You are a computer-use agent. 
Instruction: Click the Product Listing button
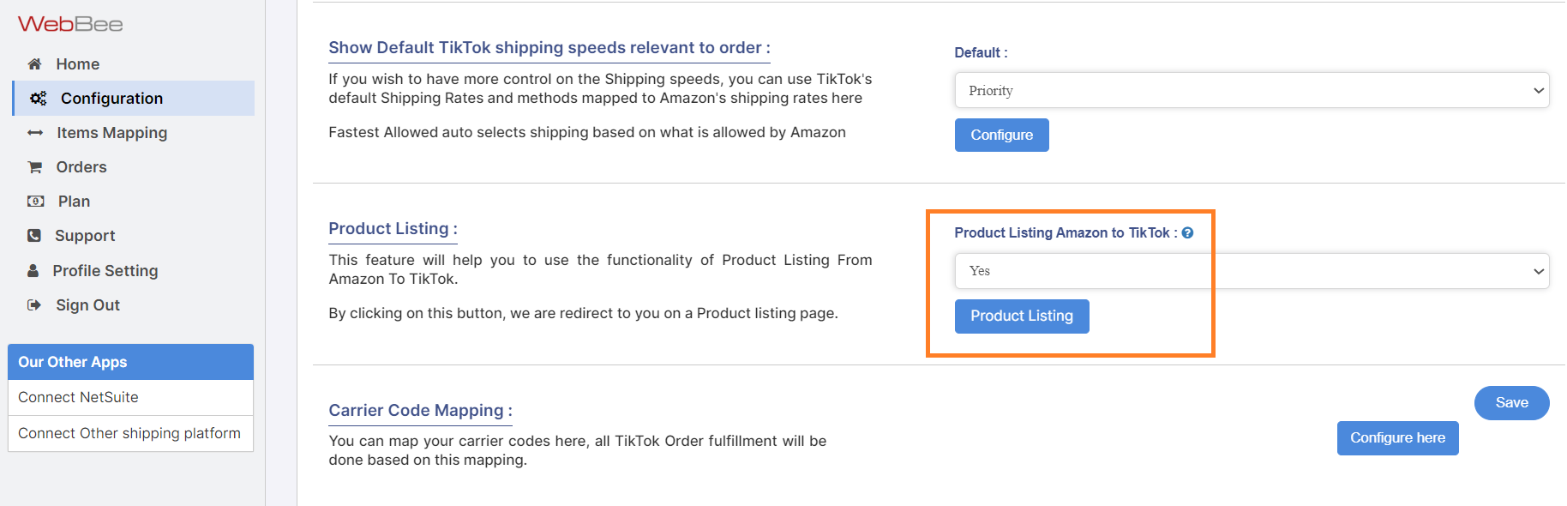pos(1021,316)
